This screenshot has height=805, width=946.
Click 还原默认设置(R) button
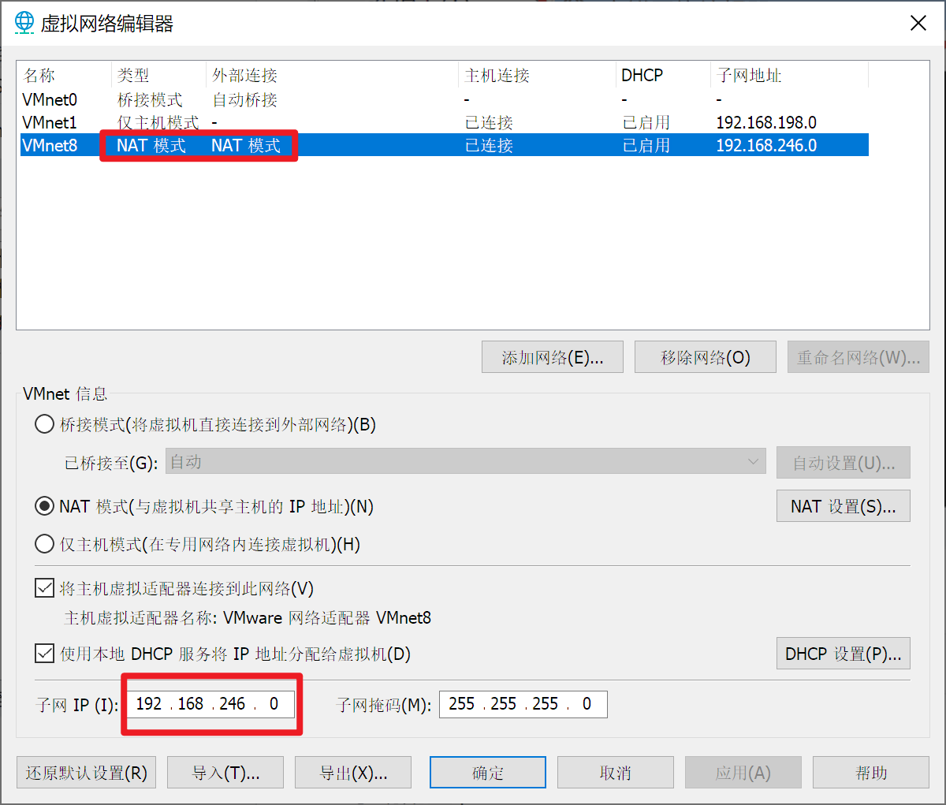click(x=86, y=773)
